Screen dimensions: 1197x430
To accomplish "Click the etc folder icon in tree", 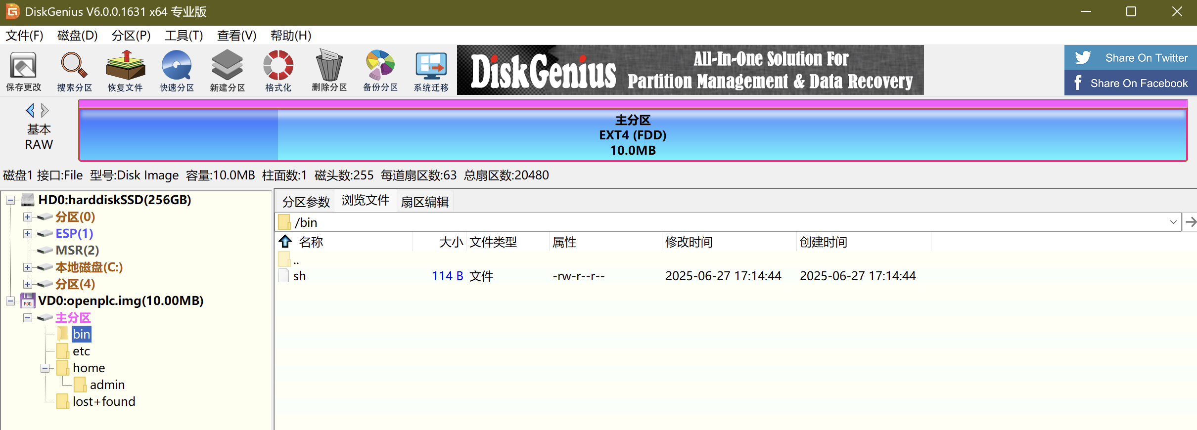I will point(62,351).
